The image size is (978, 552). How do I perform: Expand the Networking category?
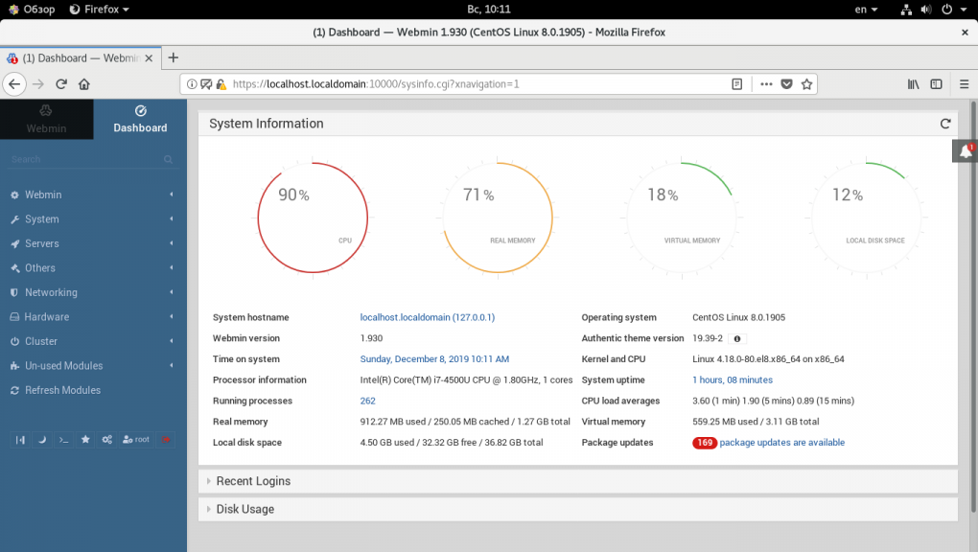(53, 291)
